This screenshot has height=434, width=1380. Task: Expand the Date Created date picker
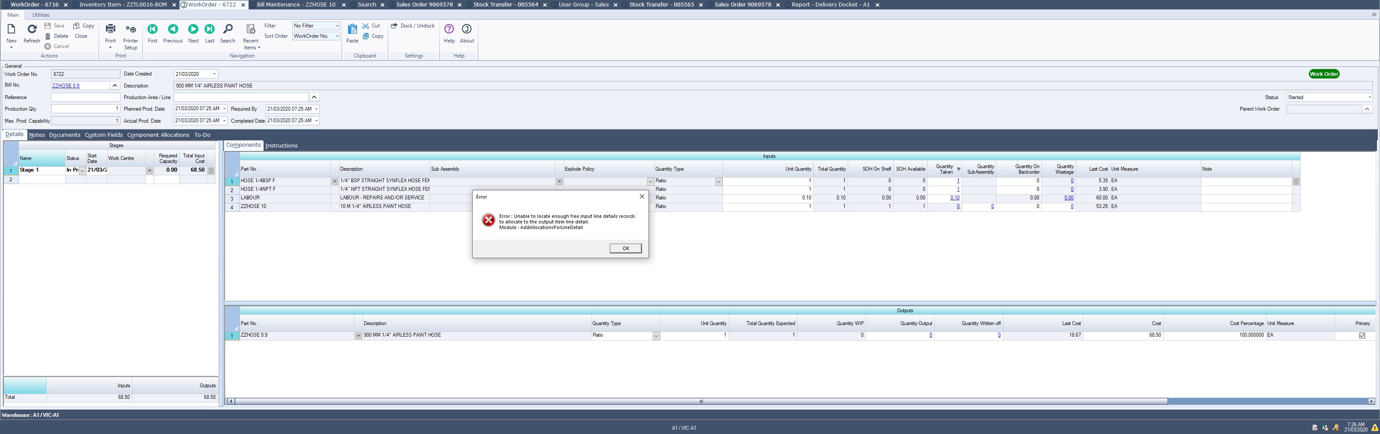[214, 74]
